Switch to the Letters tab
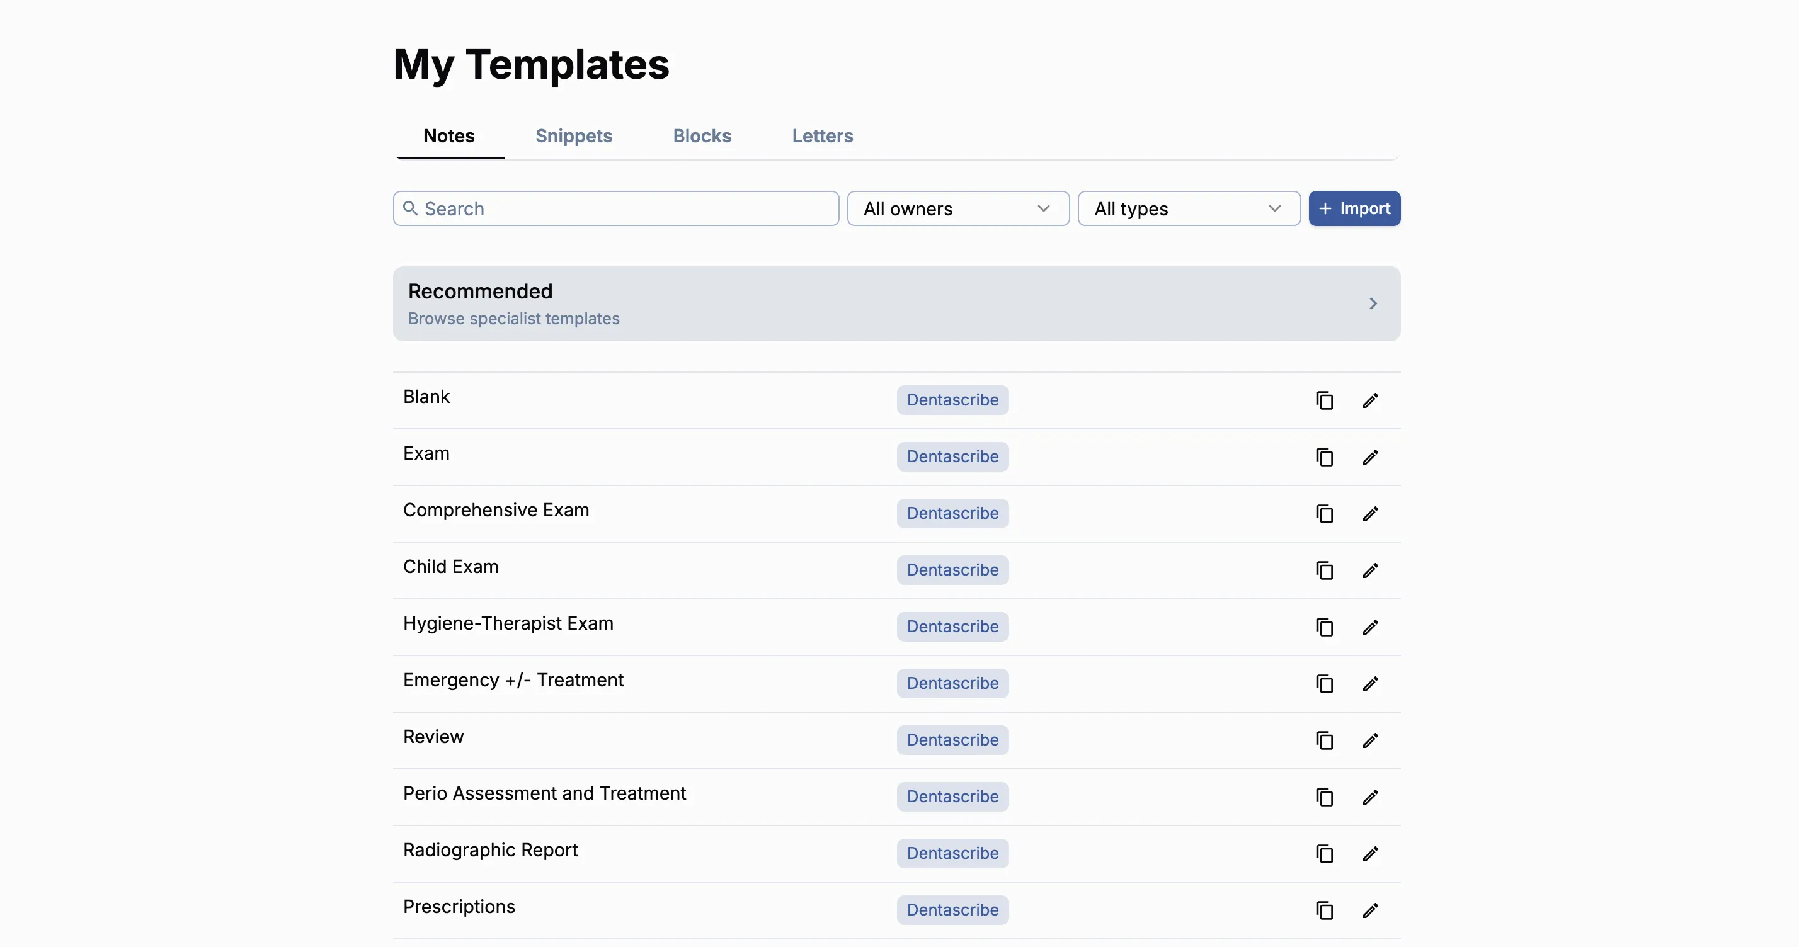 (822, 136)
